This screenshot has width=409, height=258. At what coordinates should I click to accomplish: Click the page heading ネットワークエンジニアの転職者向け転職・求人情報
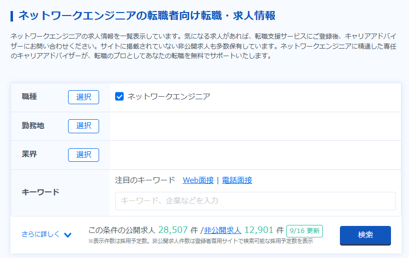click(147, 16)
